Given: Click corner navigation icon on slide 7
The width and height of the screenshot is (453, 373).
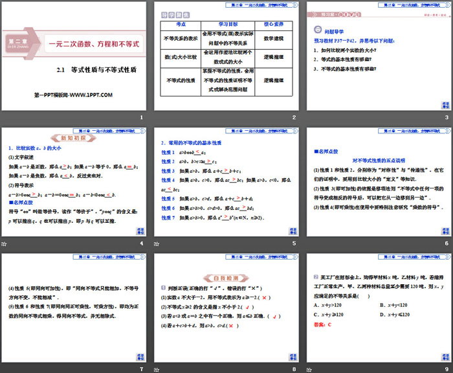Looking at the screenshot, I should pyautogui.click(x=140, y=357).
